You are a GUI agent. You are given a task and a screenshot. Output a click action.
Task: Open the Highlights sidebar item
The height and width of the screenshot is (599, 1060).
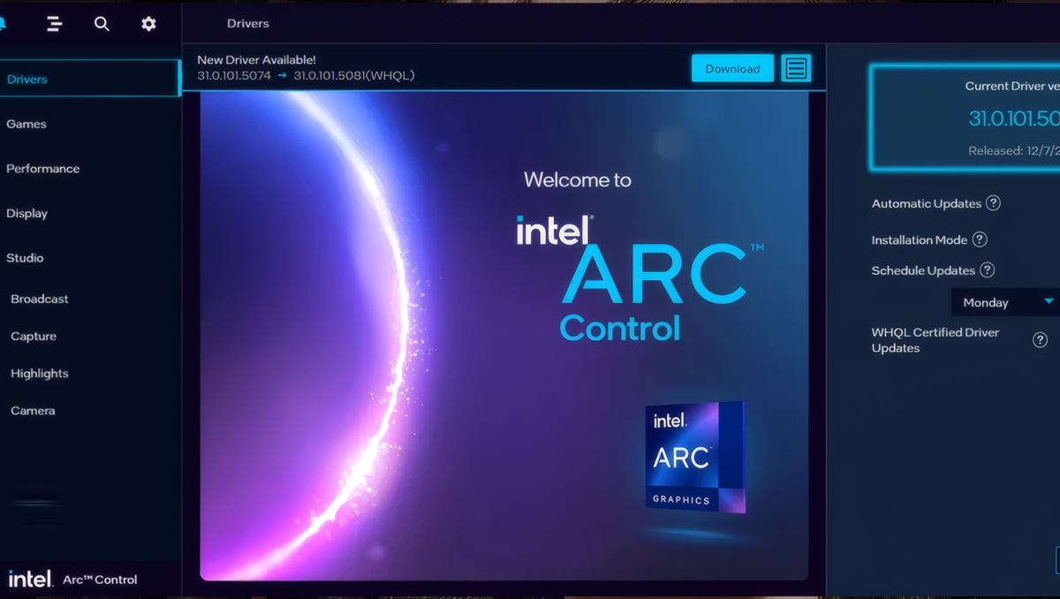coord(40,374)
